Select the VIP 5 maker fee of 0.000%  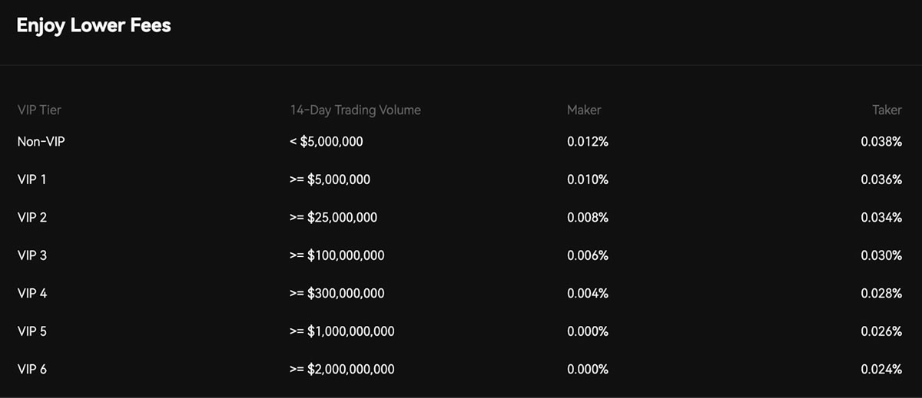pos(588,331)
